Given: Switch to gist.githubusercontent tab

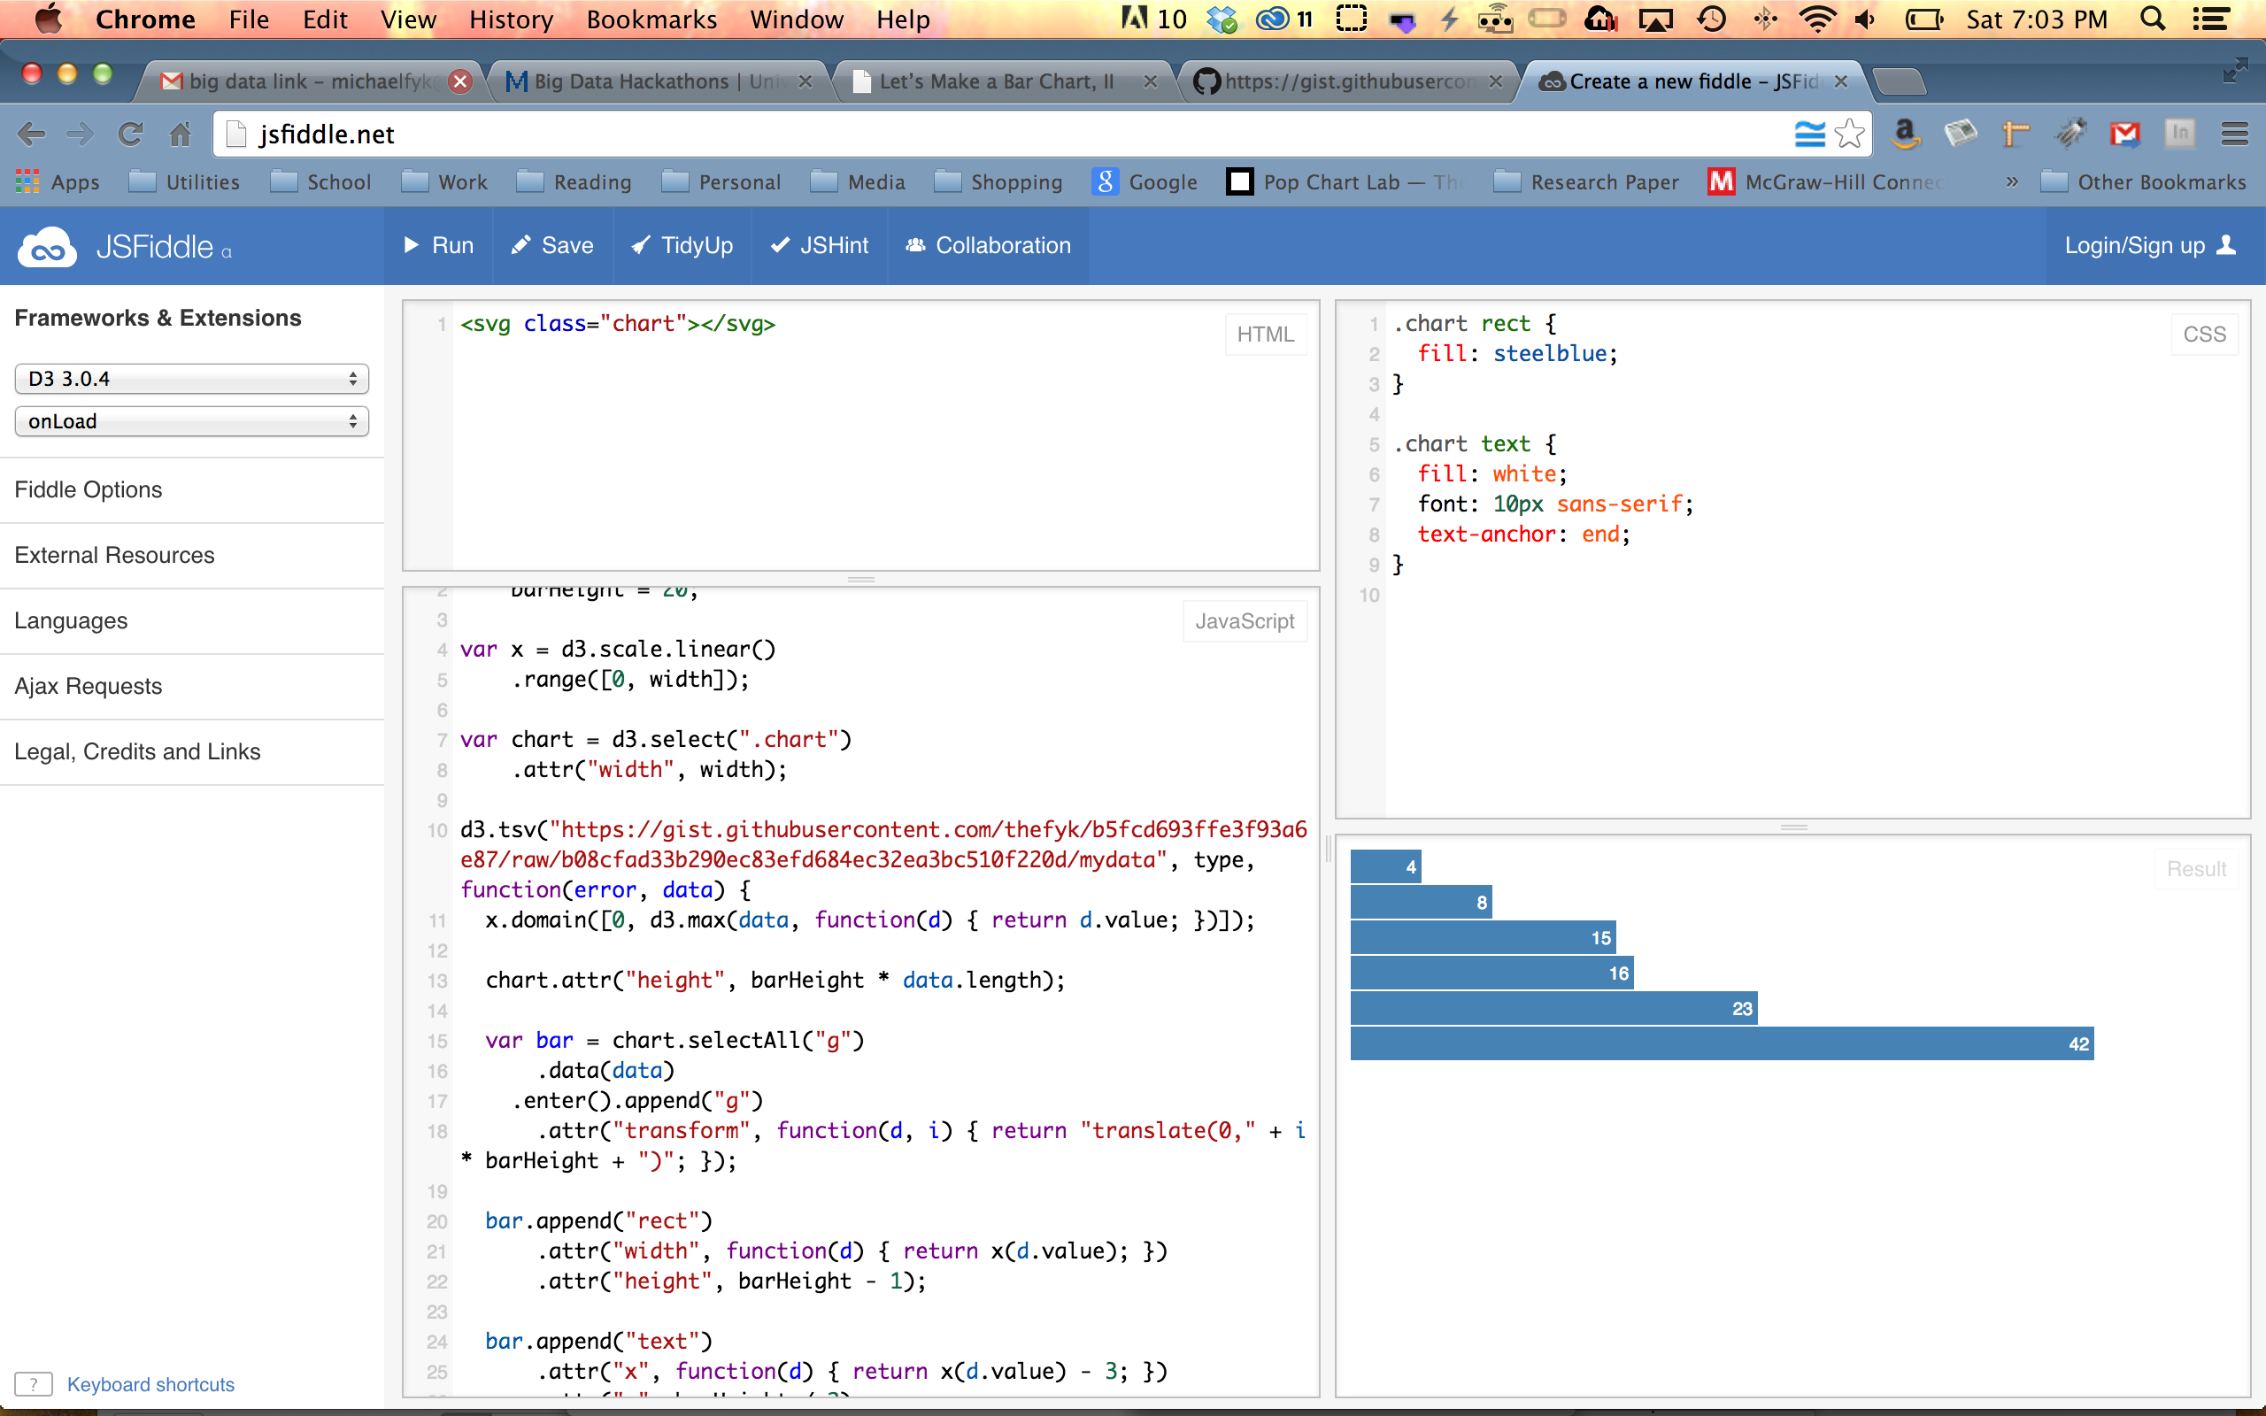Looking at the screenshot, I should pos(1348,81).
